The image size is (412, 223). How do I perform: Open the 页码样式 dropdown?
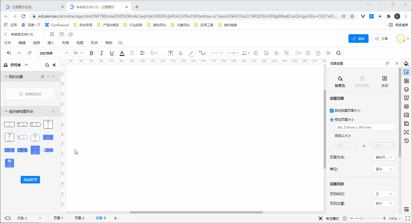click(384, 194)
